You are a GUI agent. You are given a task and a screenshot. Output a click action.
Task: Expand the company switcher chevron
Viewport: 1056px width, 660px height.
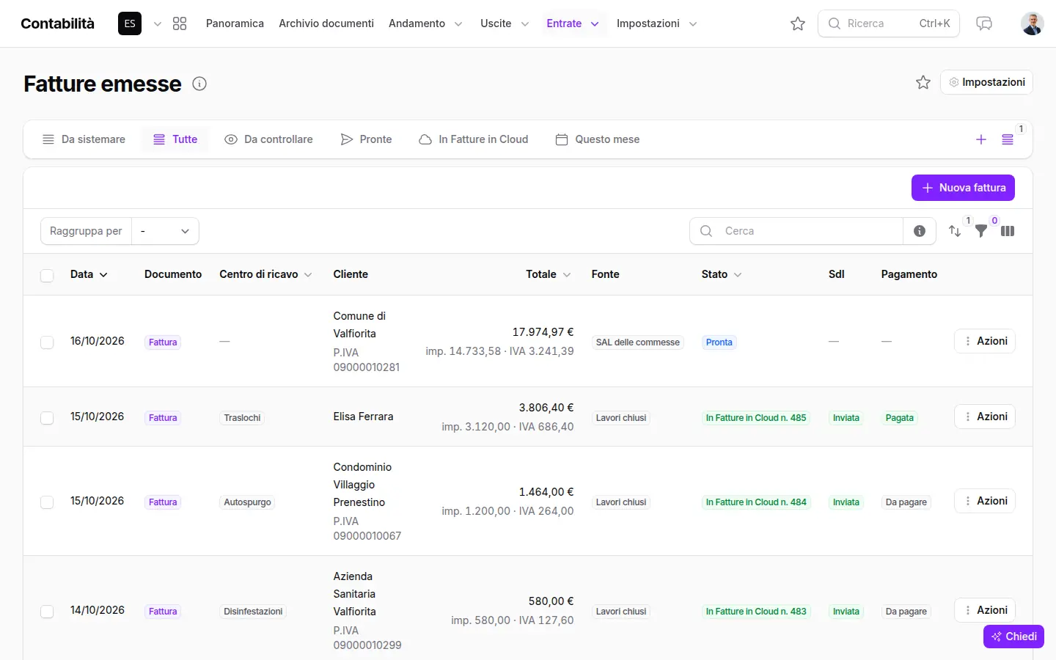click(x=158, y=23)
